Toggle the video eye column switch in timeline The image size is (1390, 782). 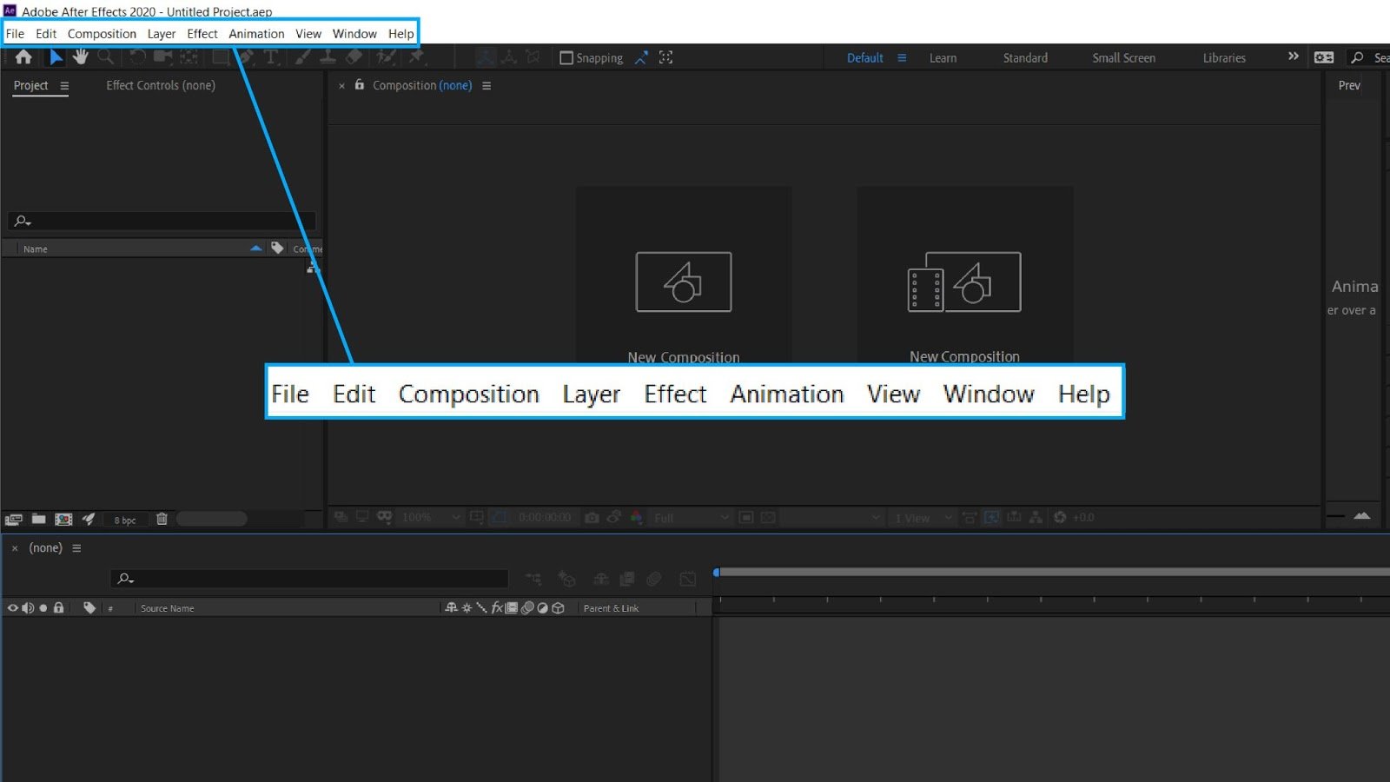point(13,608)
